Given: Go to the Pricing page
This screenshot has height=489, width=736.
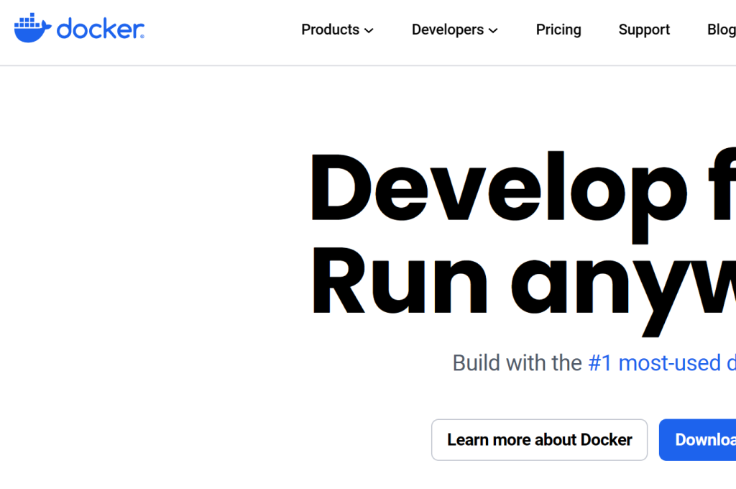Looking at the screenshot, I should coord(558,29).
